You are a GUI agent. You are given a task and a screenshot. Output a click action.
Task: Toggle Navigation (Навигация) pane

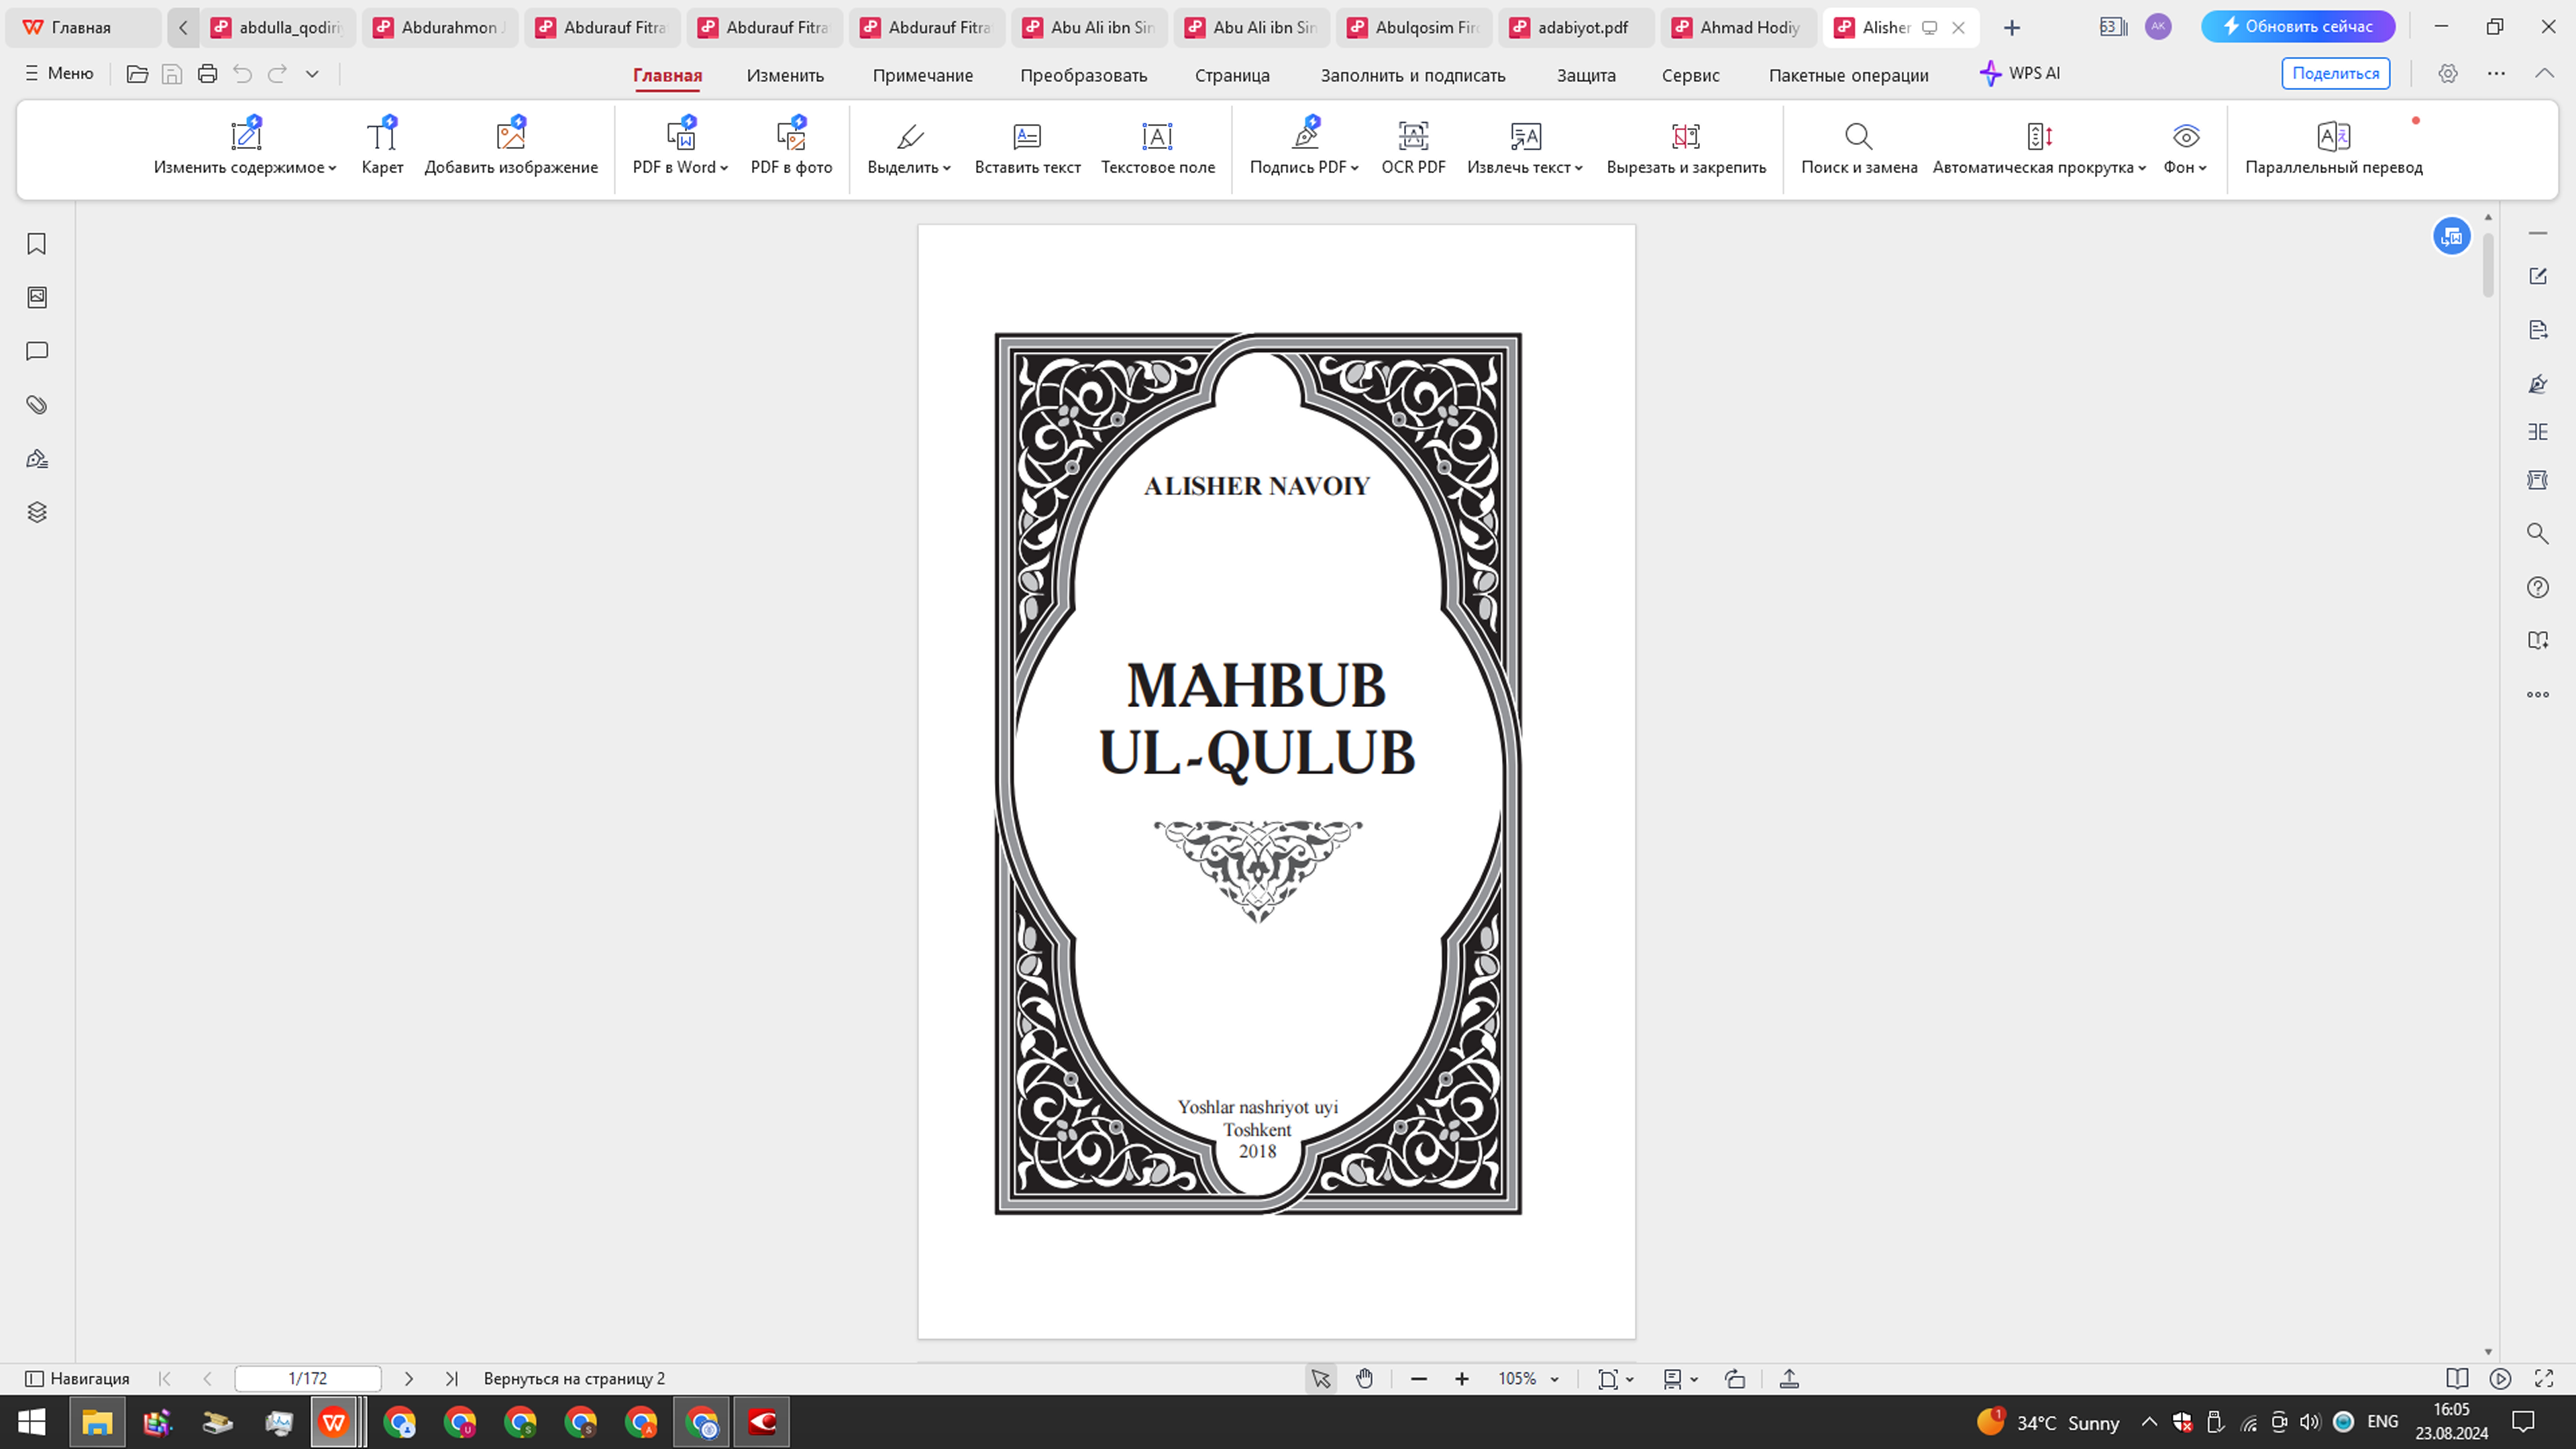pyautogui.click(x=77, y=1379)
